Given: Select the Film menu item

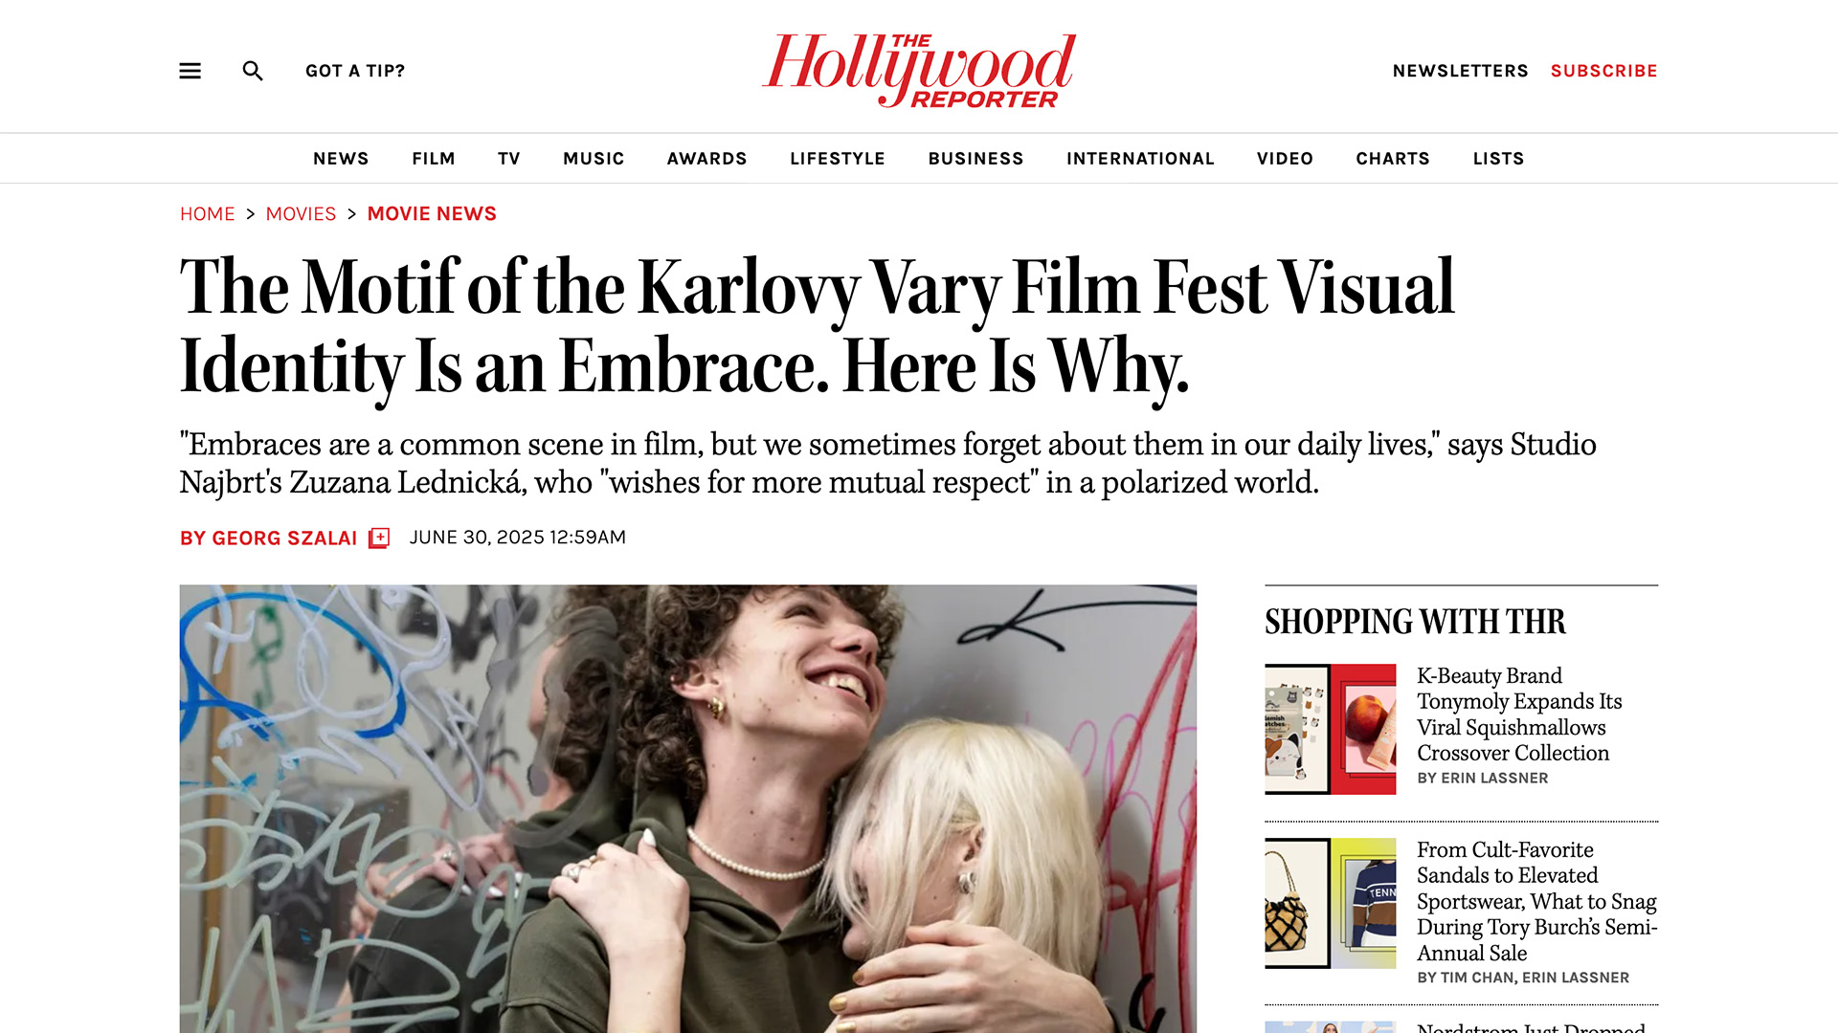Looking at the screenshot, I should (434, 159).
